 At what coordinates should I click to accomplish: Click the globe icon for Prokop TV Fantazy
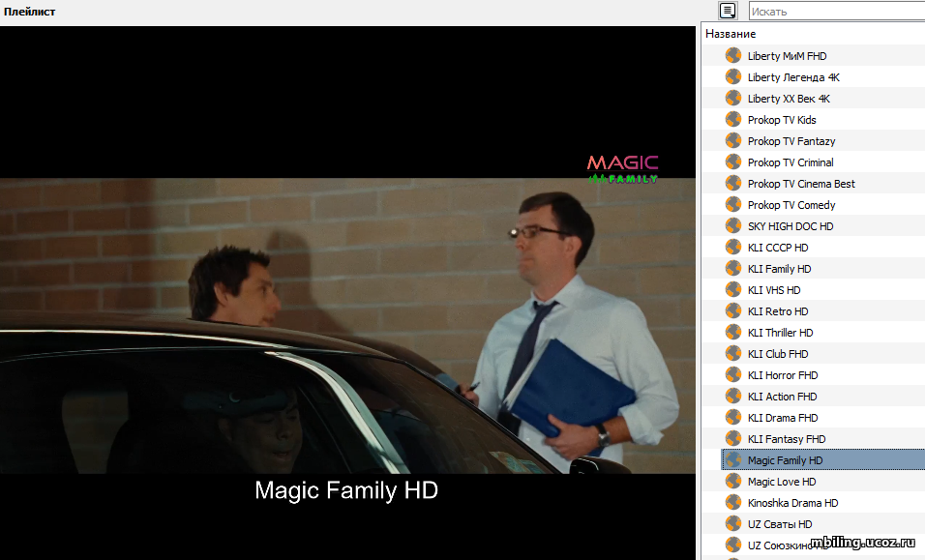click(733, 140)
